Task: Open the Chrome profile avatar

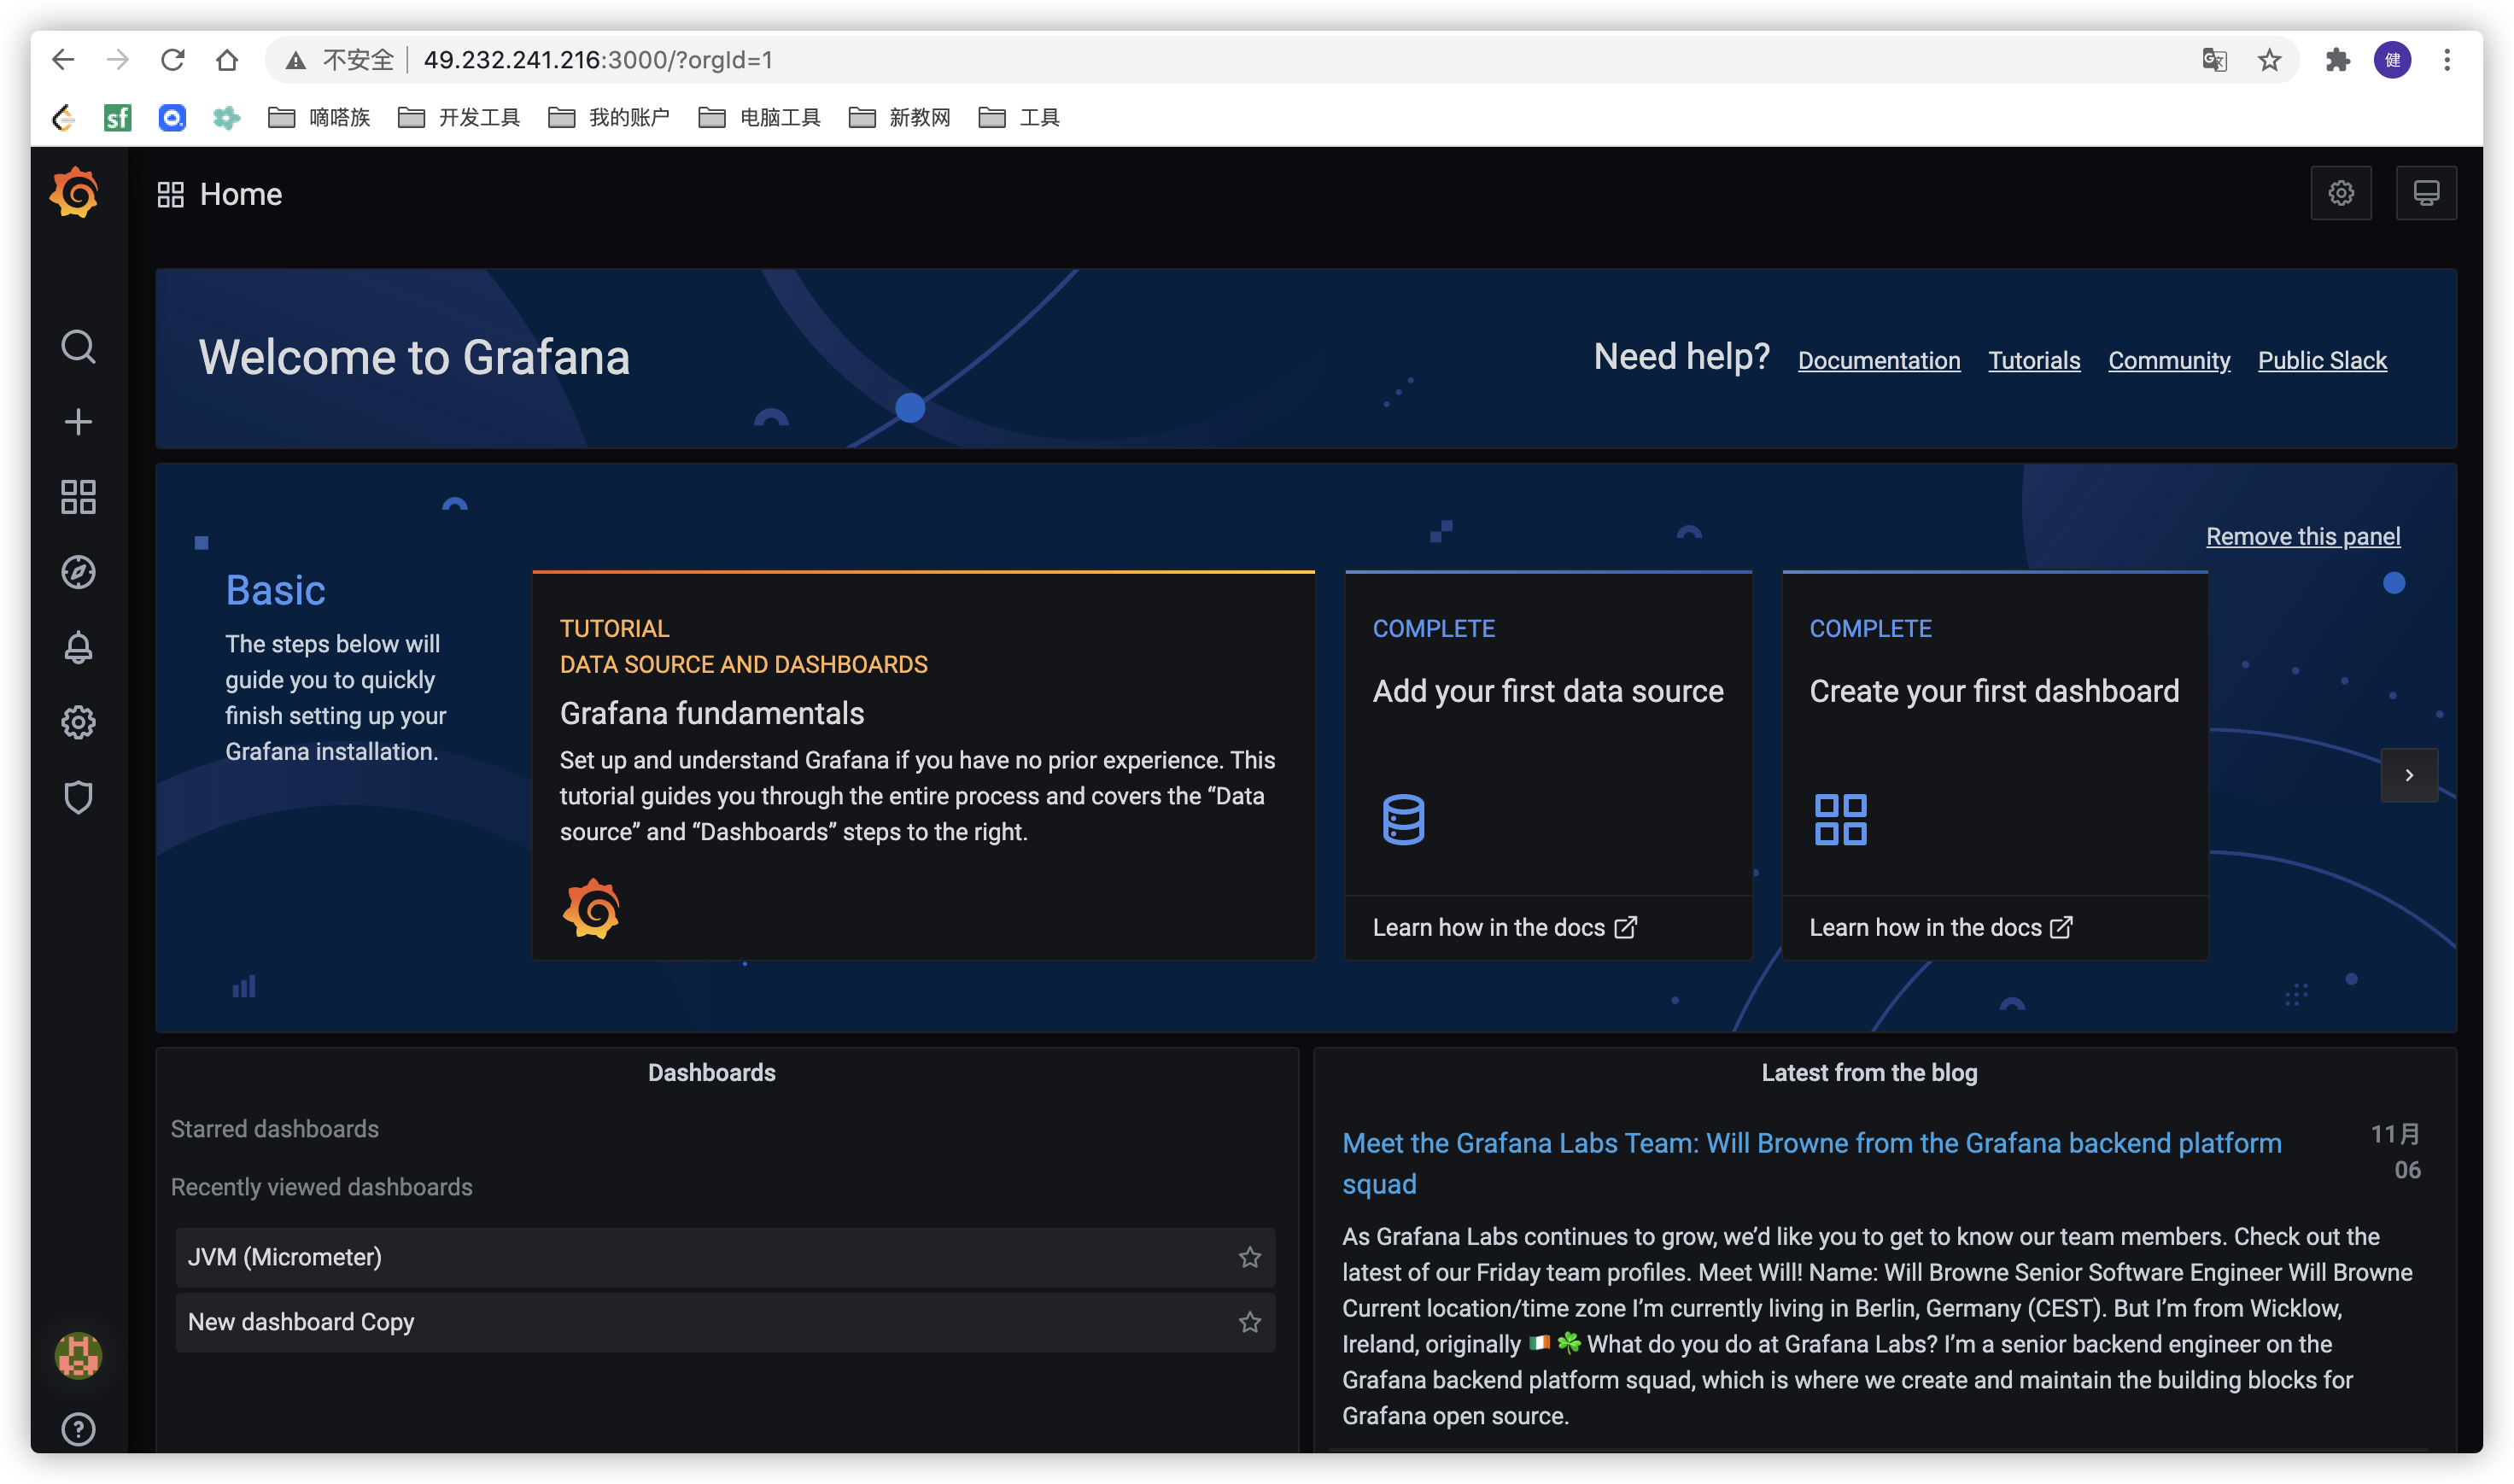Action: coord(2392,60)
